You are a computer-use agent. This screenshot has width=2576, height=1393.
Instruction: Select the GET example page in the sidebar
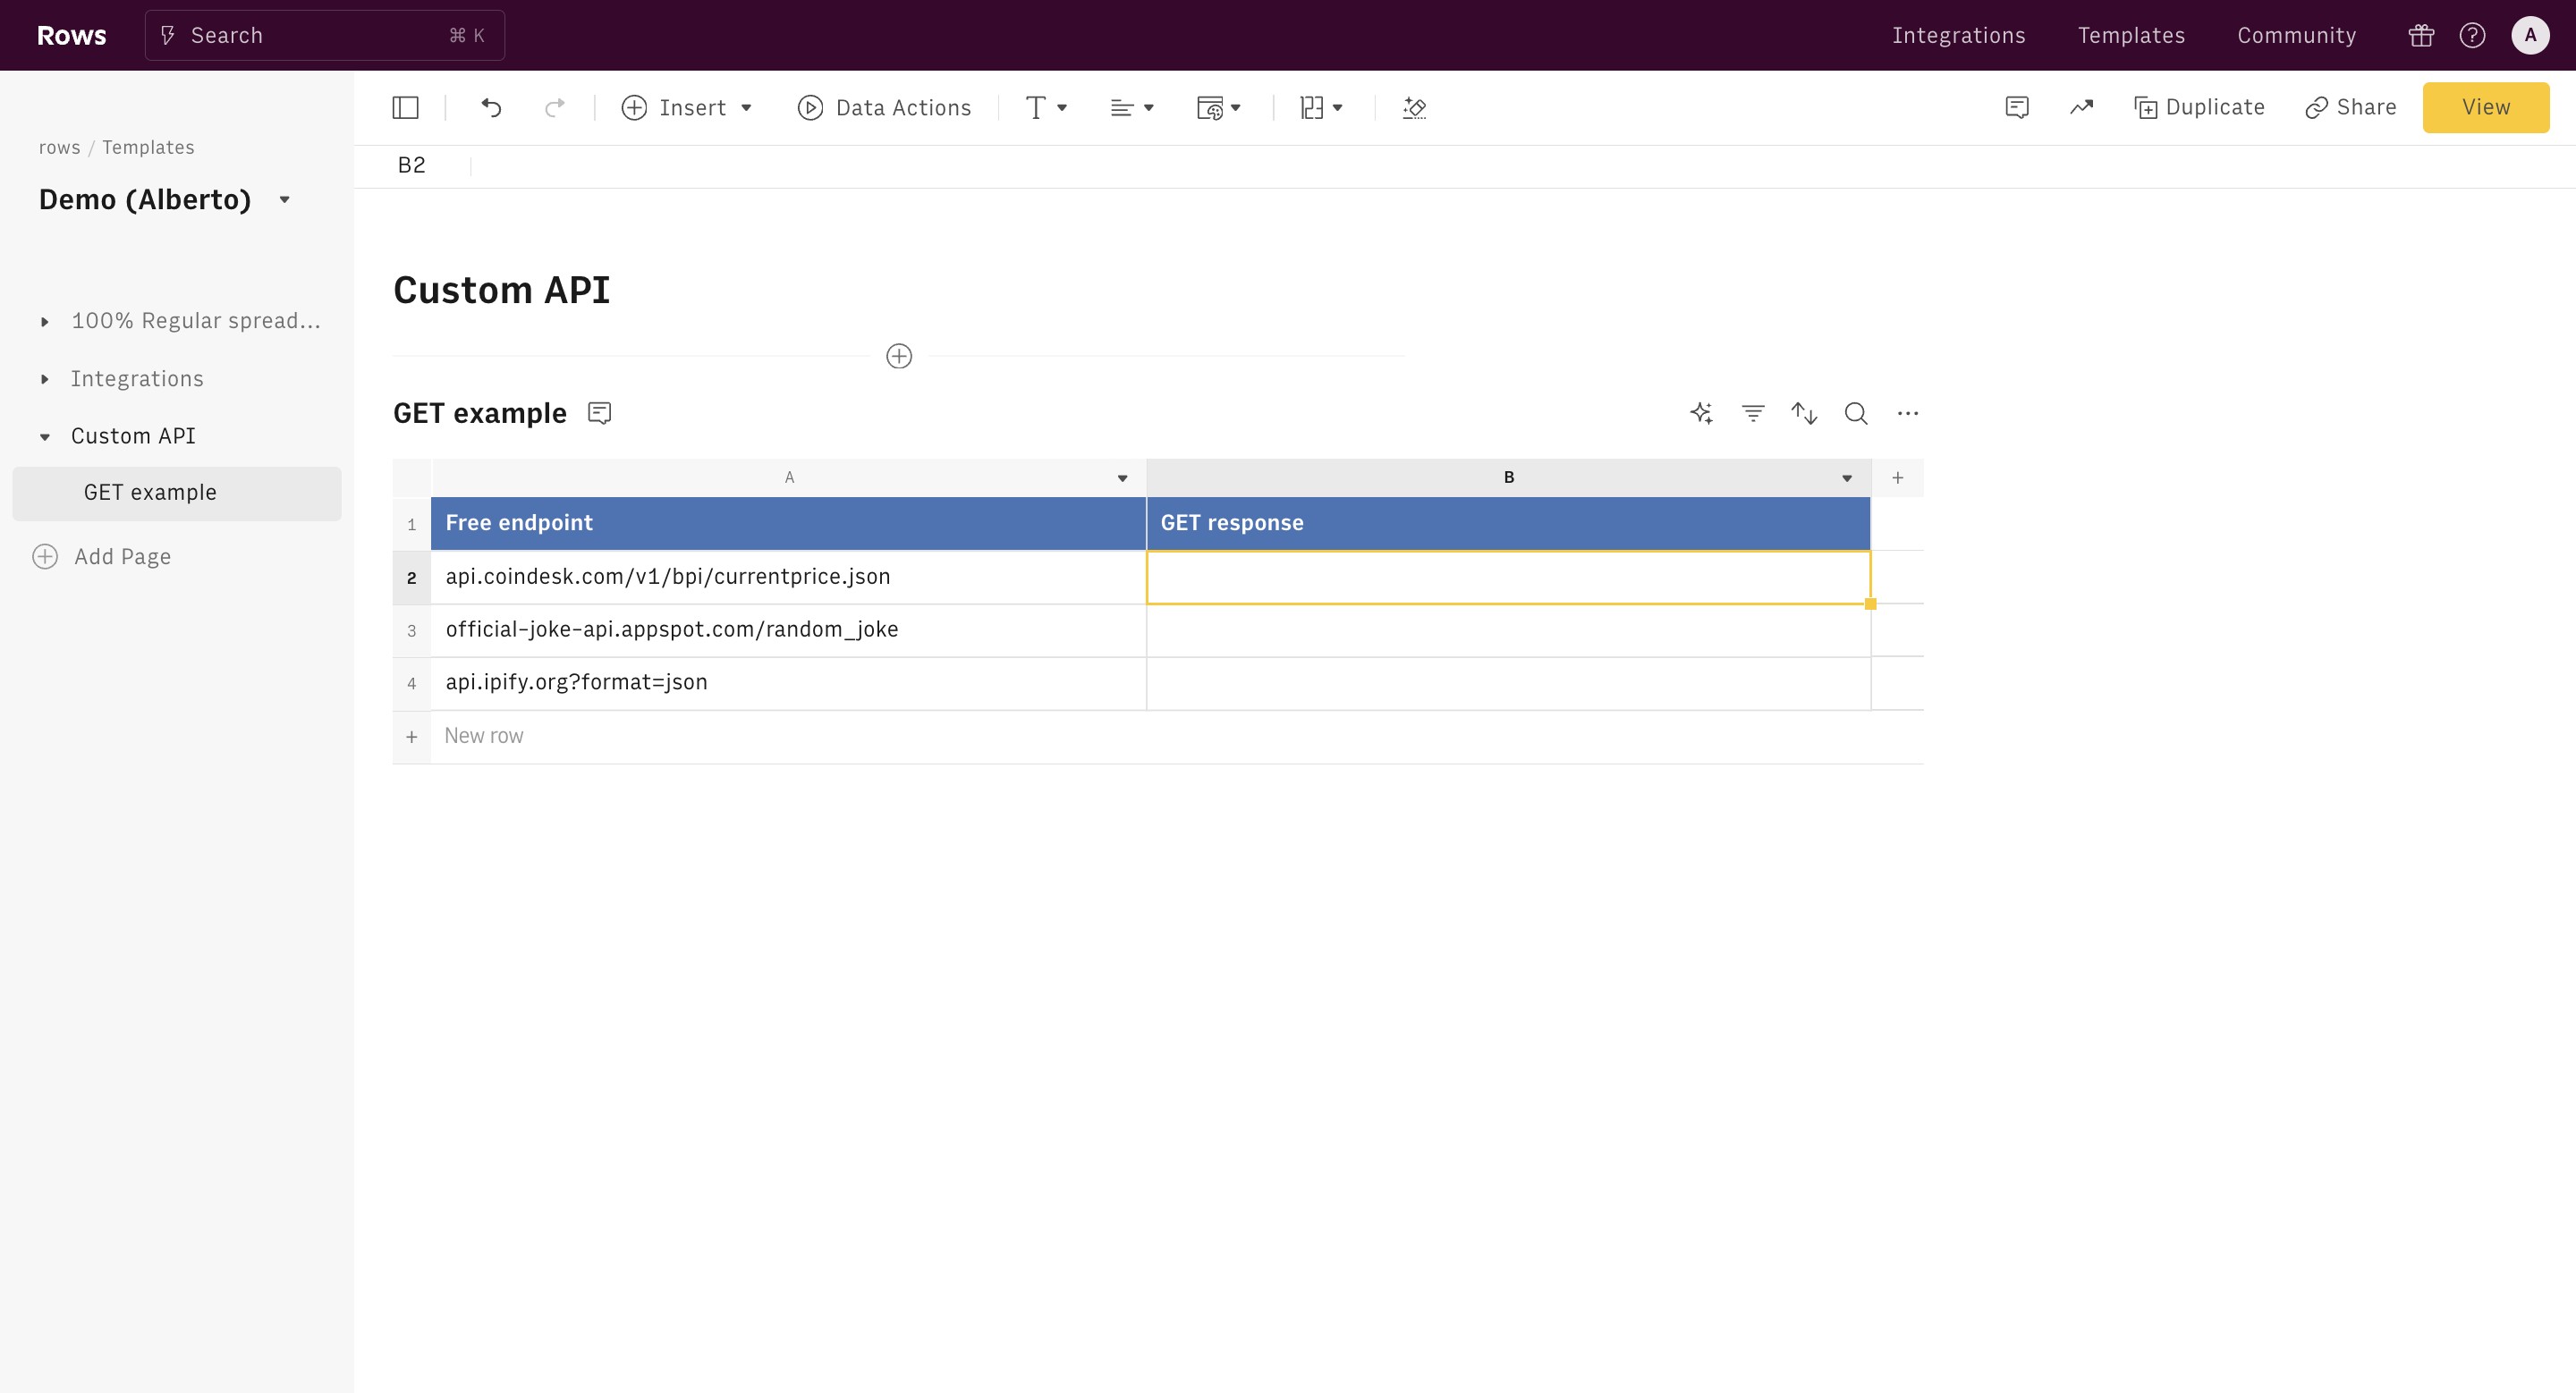(150, 493)
